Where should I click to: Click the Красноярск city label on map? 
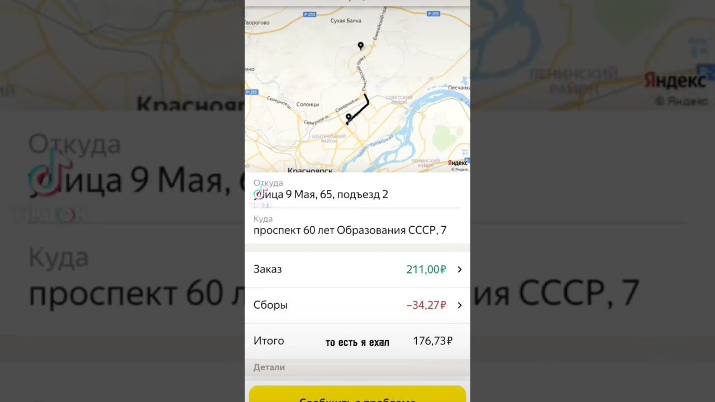click(310, 170)
